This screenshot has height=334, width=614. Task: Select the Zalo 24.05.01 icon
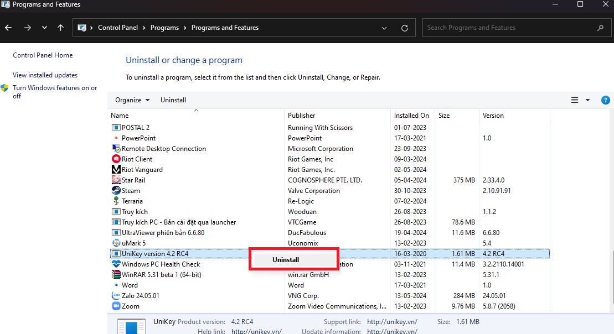click(x=116, y=296)
